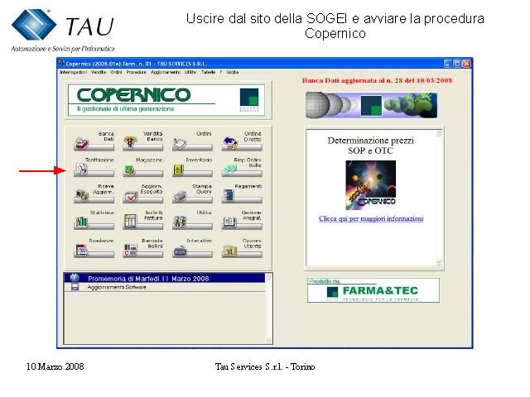This screenshot has width=530, height=397.
Task: Open the Banca Dati icon button
Action: [x=94, y=144]
